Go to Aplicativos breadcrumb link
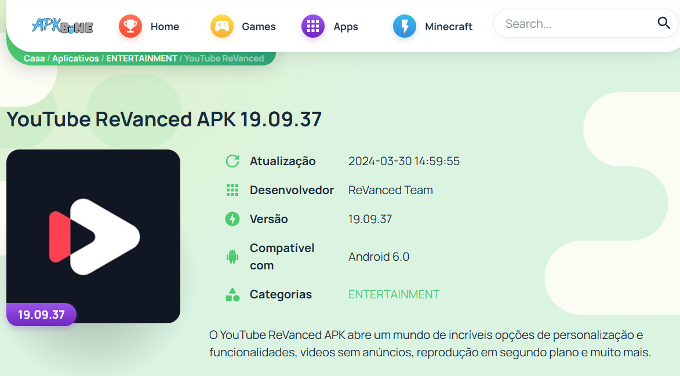680x376 pixels. pyautogui.click(x=75, y=59)
